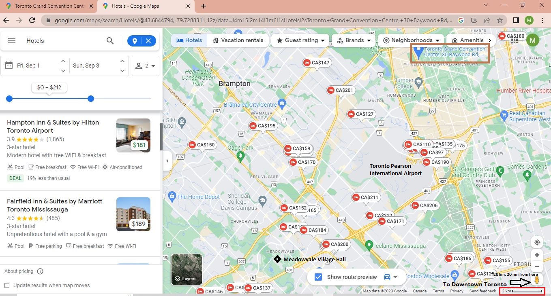Screen dimensions: 551x296
Task: Open the hamburger menu in the search box
Action: (12, 41)
